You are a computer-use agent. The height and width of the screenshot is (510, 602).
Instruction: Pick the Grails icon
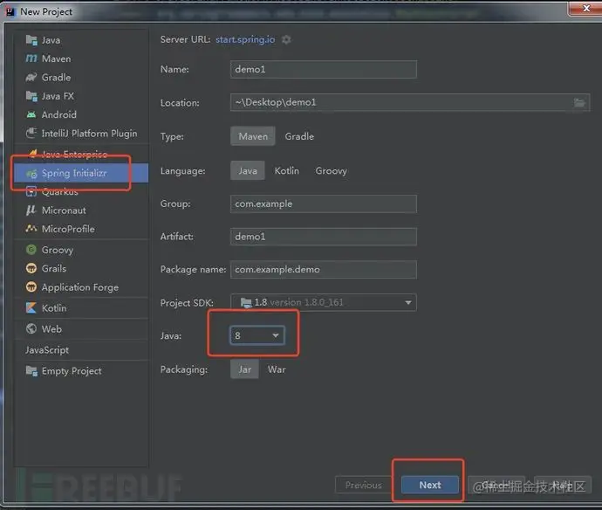pos(31,268)
